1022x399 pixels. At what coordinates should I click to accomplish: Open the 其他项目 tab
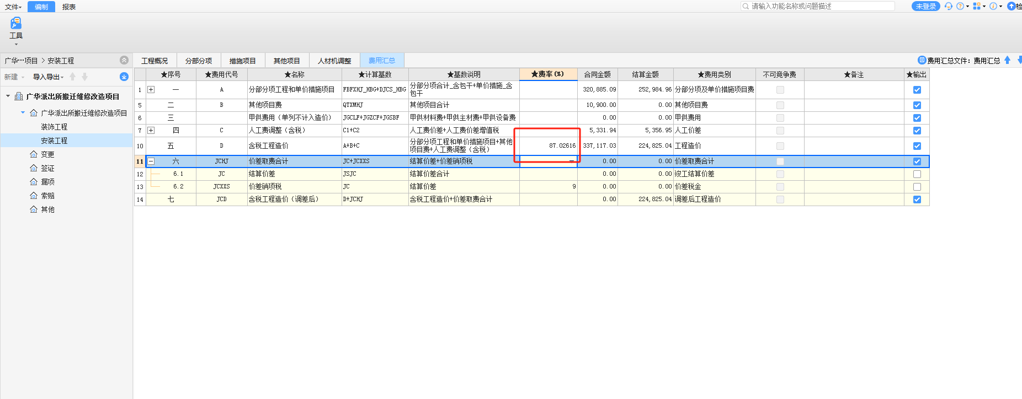pyautogui.click(x=287, y=61)
